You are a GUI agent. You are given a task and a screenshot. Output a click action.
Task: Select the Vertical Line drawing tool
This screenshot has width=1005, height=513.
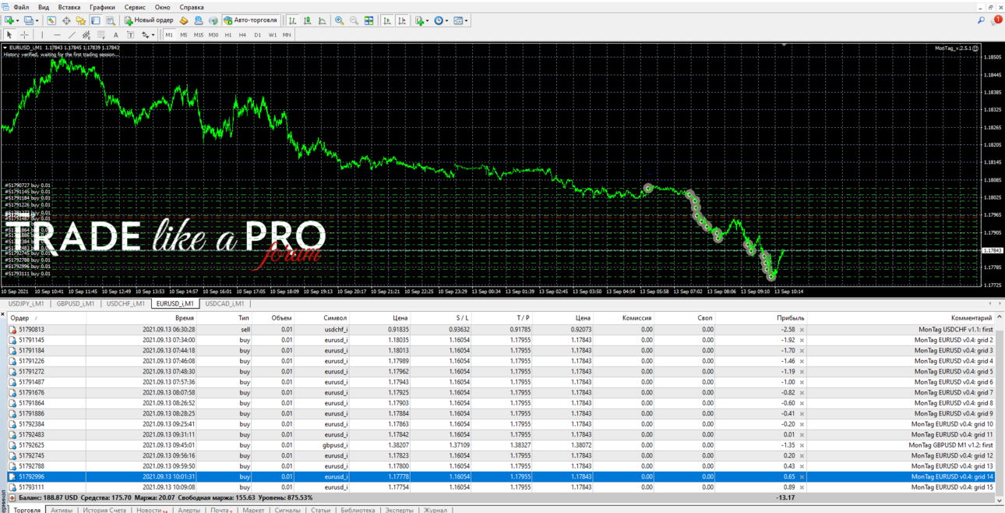click(42, 34)
